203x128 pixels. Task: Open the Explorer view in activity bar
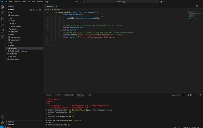coord(2,7)
